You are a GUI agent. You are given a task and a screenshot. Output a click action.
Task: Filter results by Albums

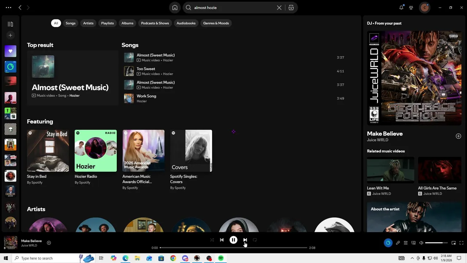127,23
